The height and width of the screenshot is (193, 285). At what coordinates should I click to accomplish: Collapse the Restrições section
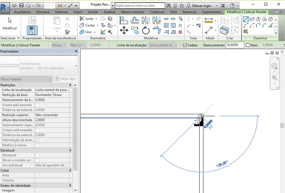click(70, 85)
